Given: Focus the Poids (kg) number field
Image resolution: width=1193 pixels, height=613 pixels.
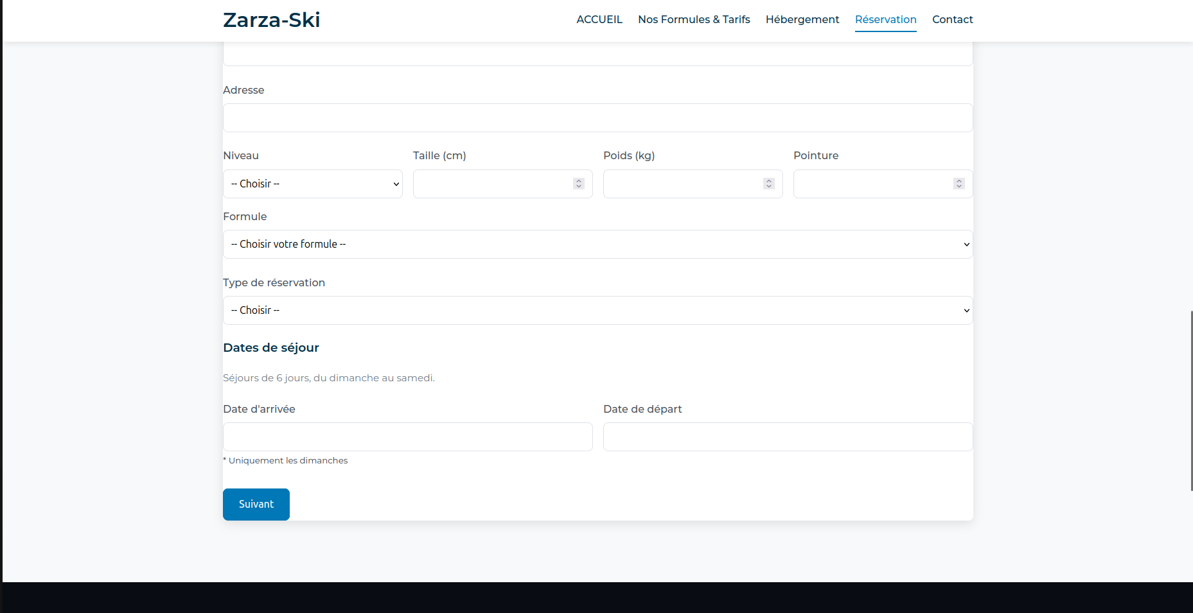Looking at the screenshot, I should (681, 184).
